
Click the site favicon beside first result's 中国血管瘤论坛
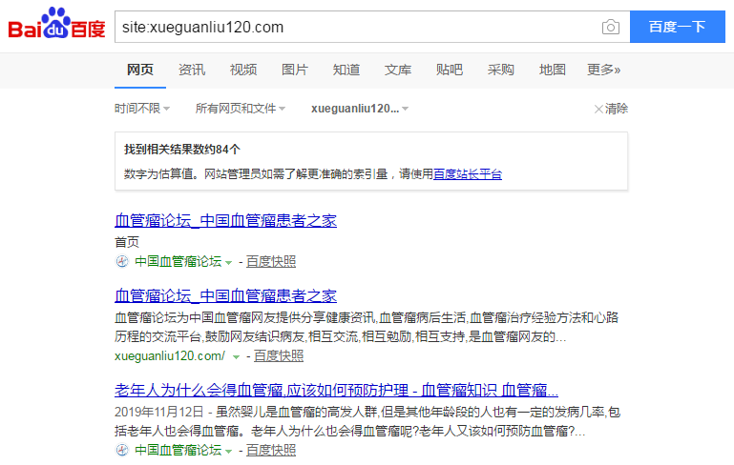tap(122, 261)
